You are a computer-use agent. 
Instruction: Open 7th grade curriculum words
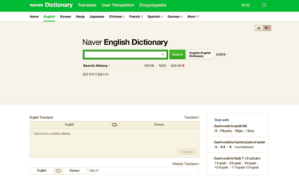pos(220,163)
